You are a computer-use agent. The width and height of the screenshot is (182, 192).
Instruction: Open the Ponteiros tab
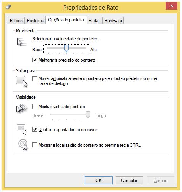[35, 21]
